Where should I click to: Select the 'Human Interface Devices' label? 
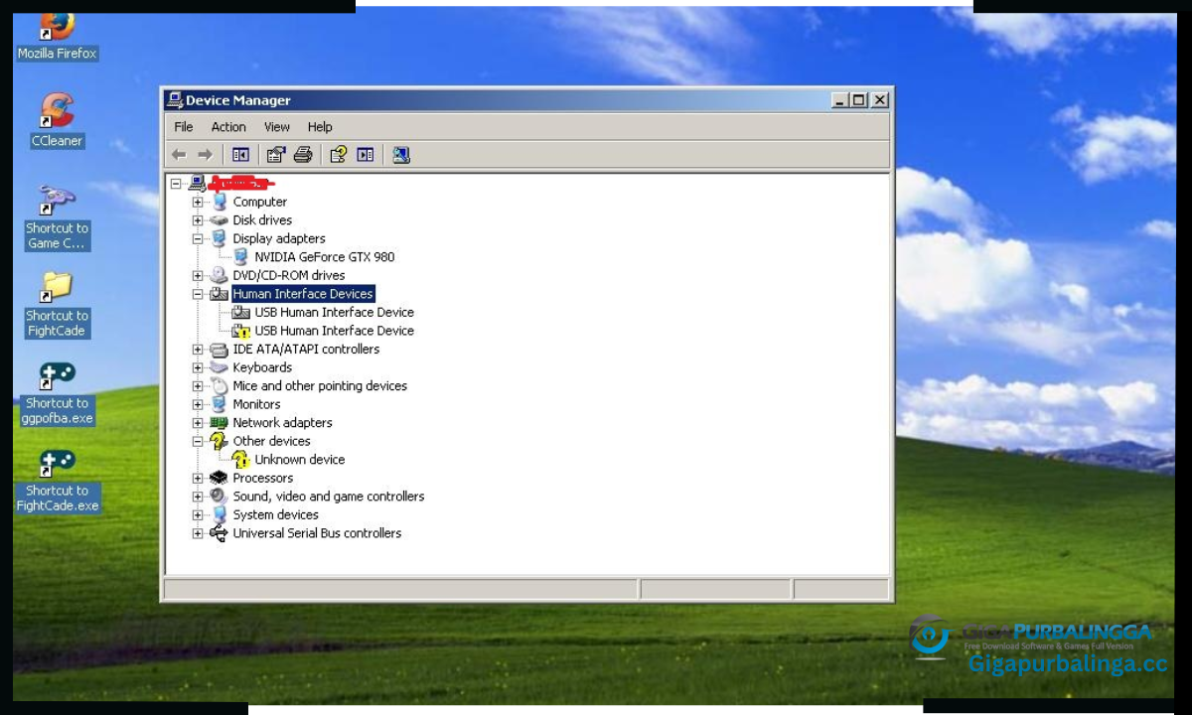[303, 294]
